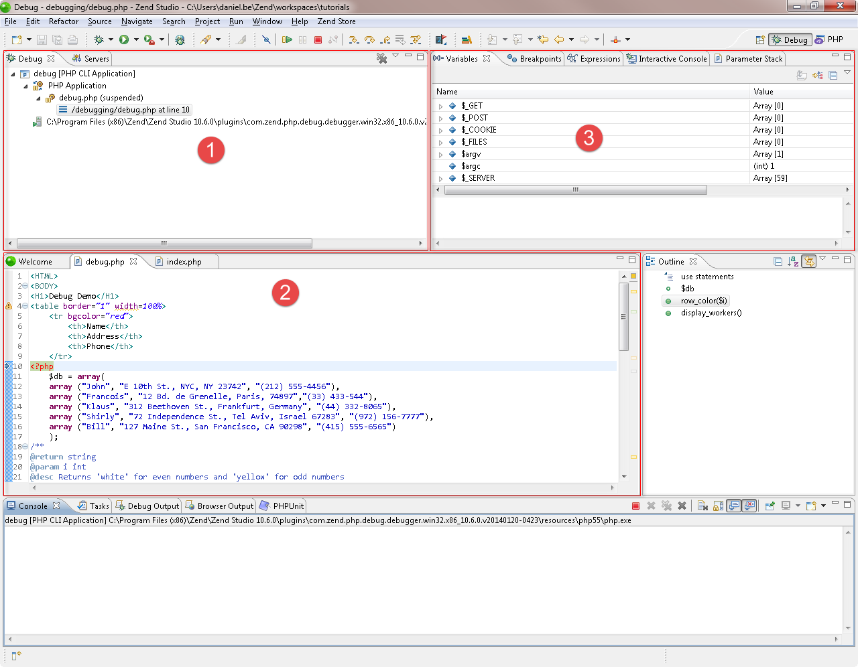The width and height of the screenshot is (858, 667).
Task: Click Remove All Terminated Launches in Debug view
Action: pyautogui.click(x=381, y=58)
